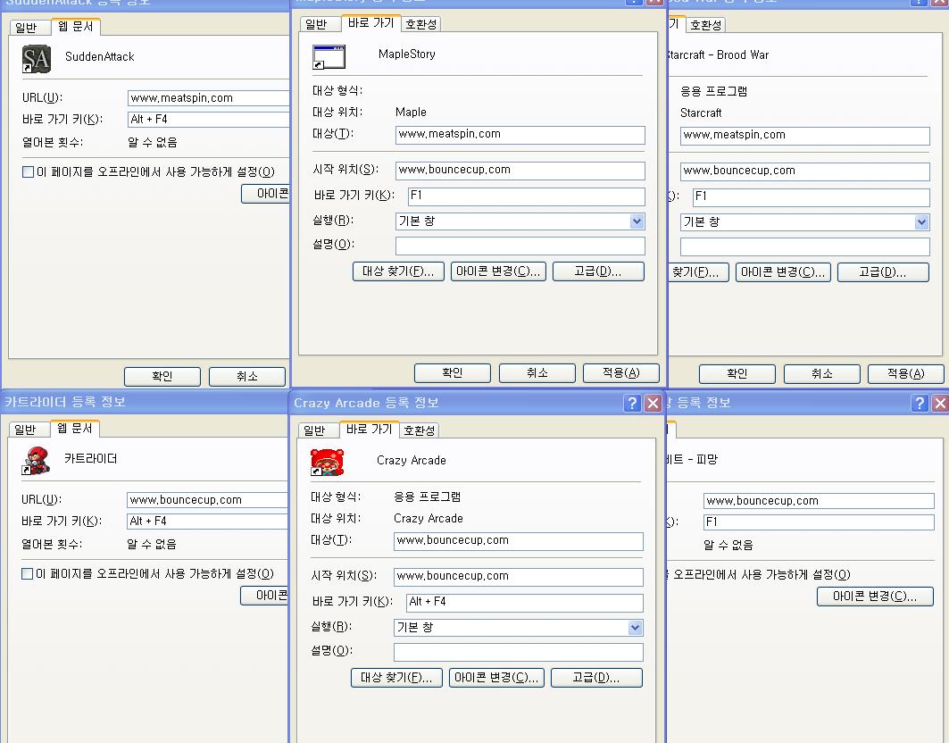Click 설명 field in Crazy Arcade window

click(x=518, y=652)
